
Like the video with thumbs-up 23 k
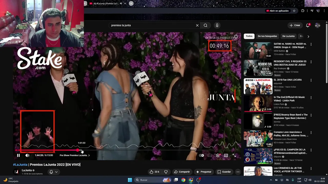tap(155, 172)
